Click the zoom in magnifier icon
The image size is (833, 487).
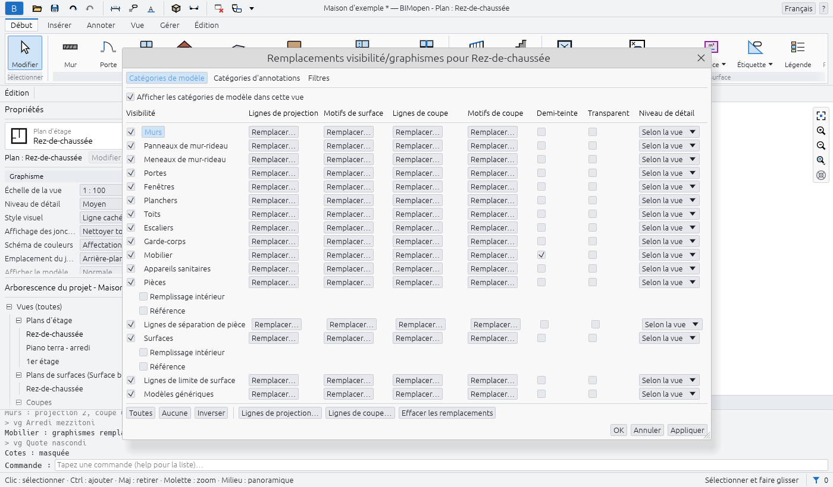(821, 131)
